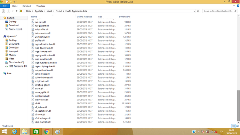Select the profiles.dll file icon
This screenshot has width=240, height=135.
tap(33, 40)
